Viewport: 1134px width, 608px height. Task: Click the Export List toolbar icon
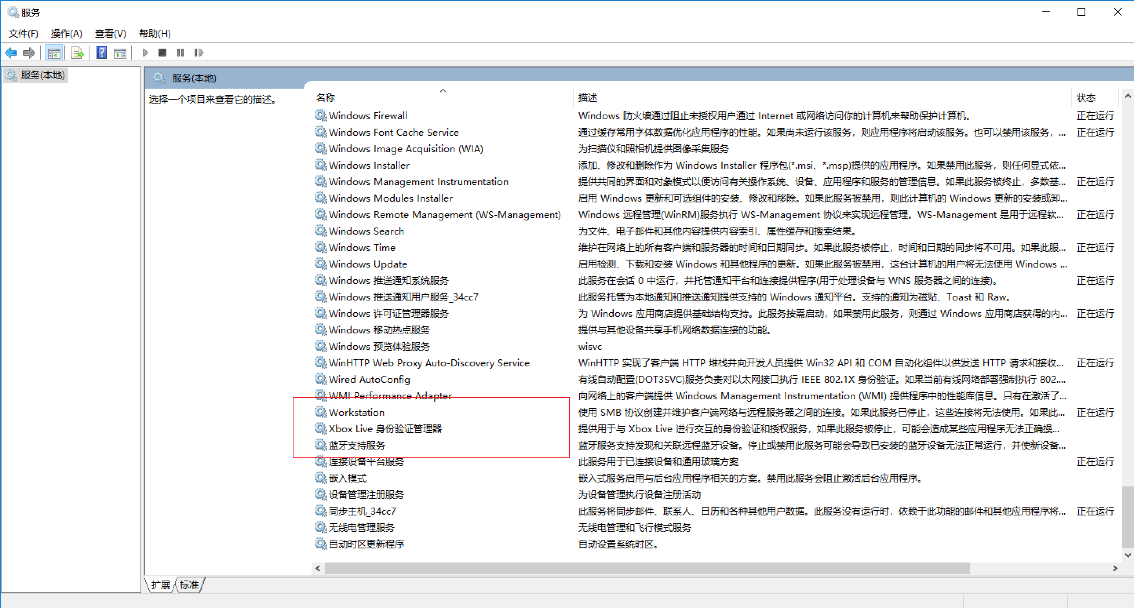(x=77, y=53)
